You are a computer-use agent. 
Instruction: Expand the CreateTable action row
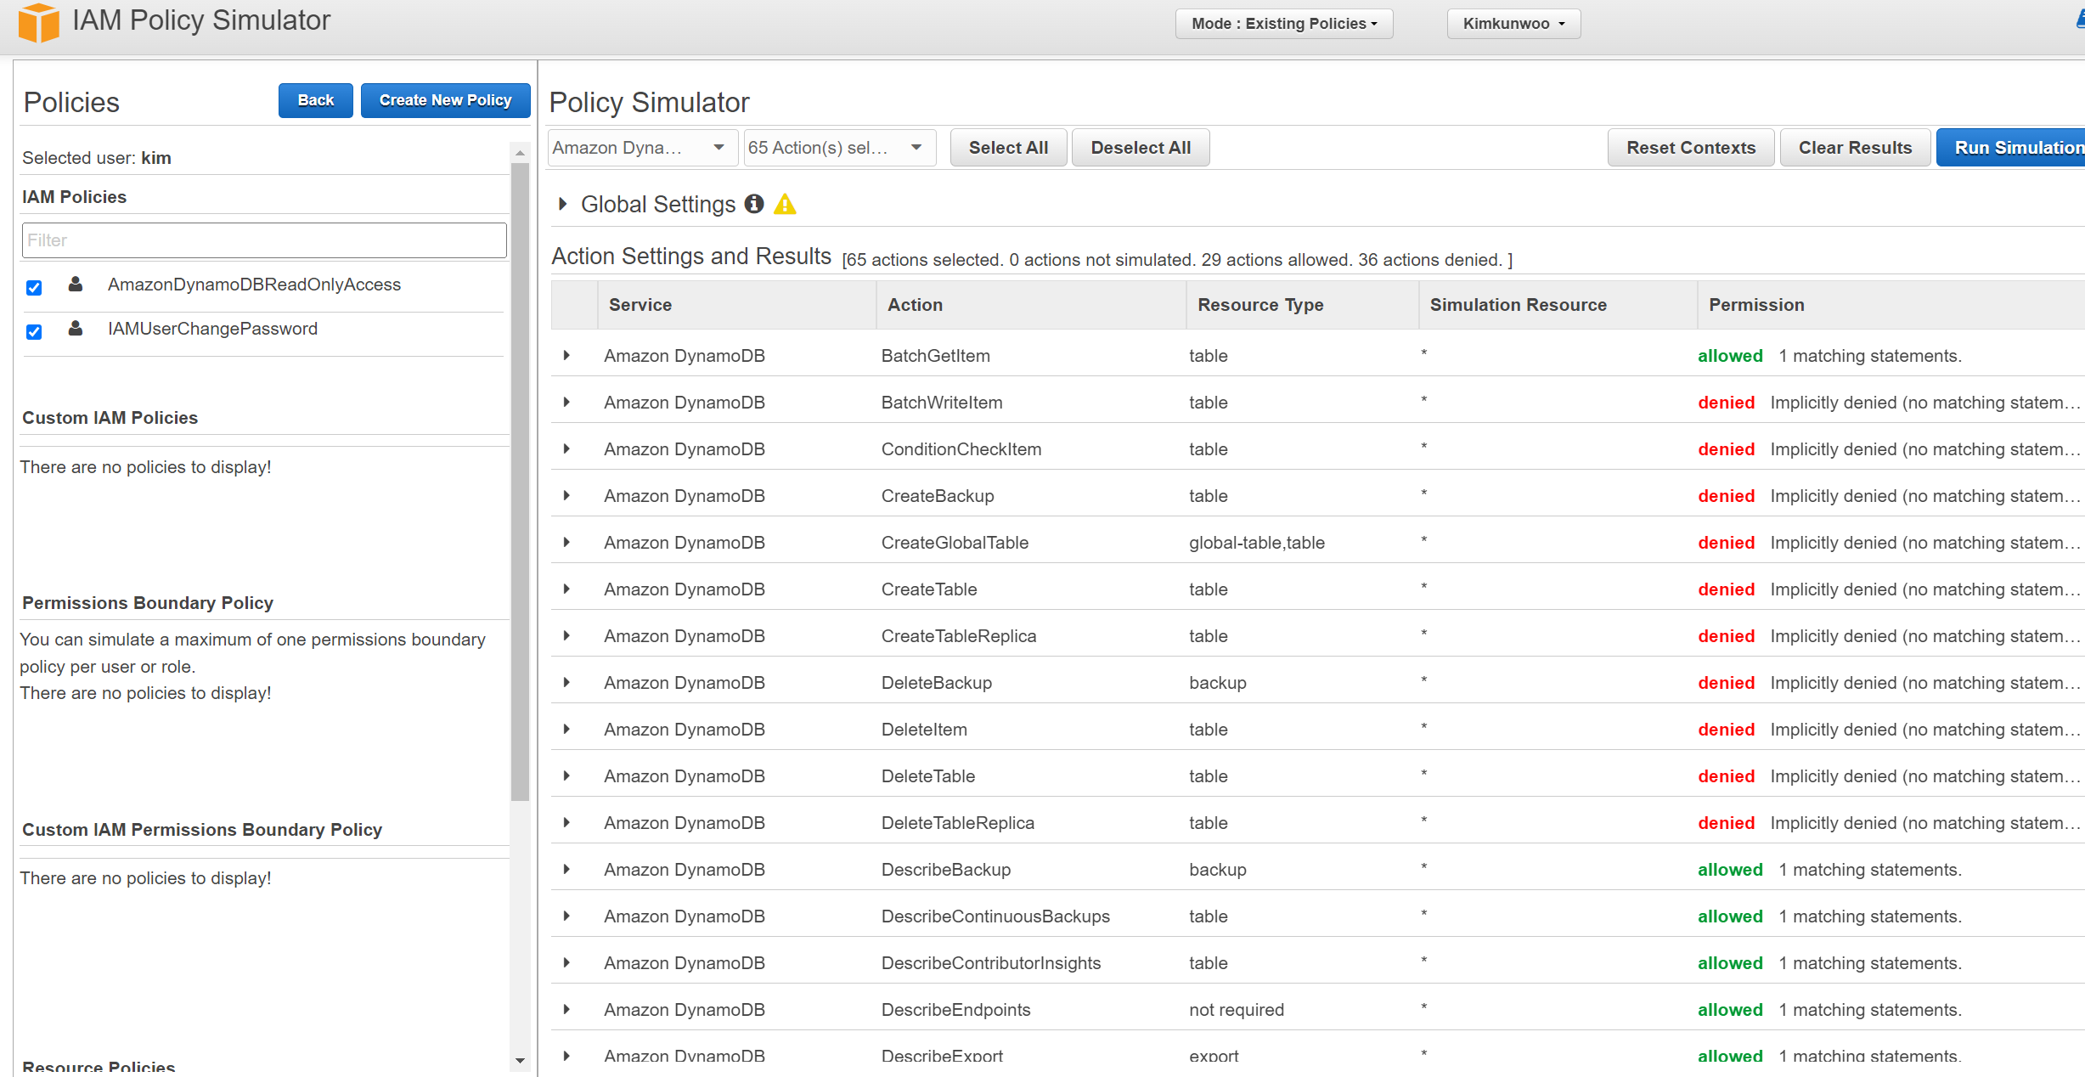click(566, 589)
